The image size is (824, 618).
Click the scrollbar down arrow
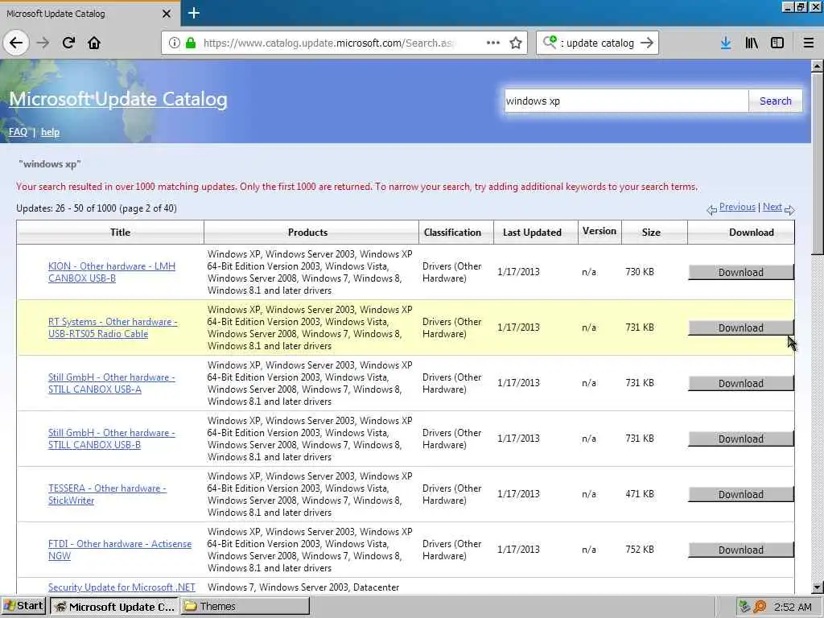coord(817,587)
